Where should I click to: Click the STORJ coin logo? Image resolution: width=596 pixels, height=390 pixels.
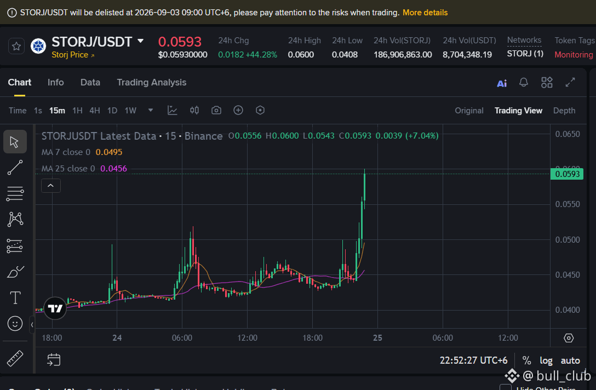pos(38,47)
